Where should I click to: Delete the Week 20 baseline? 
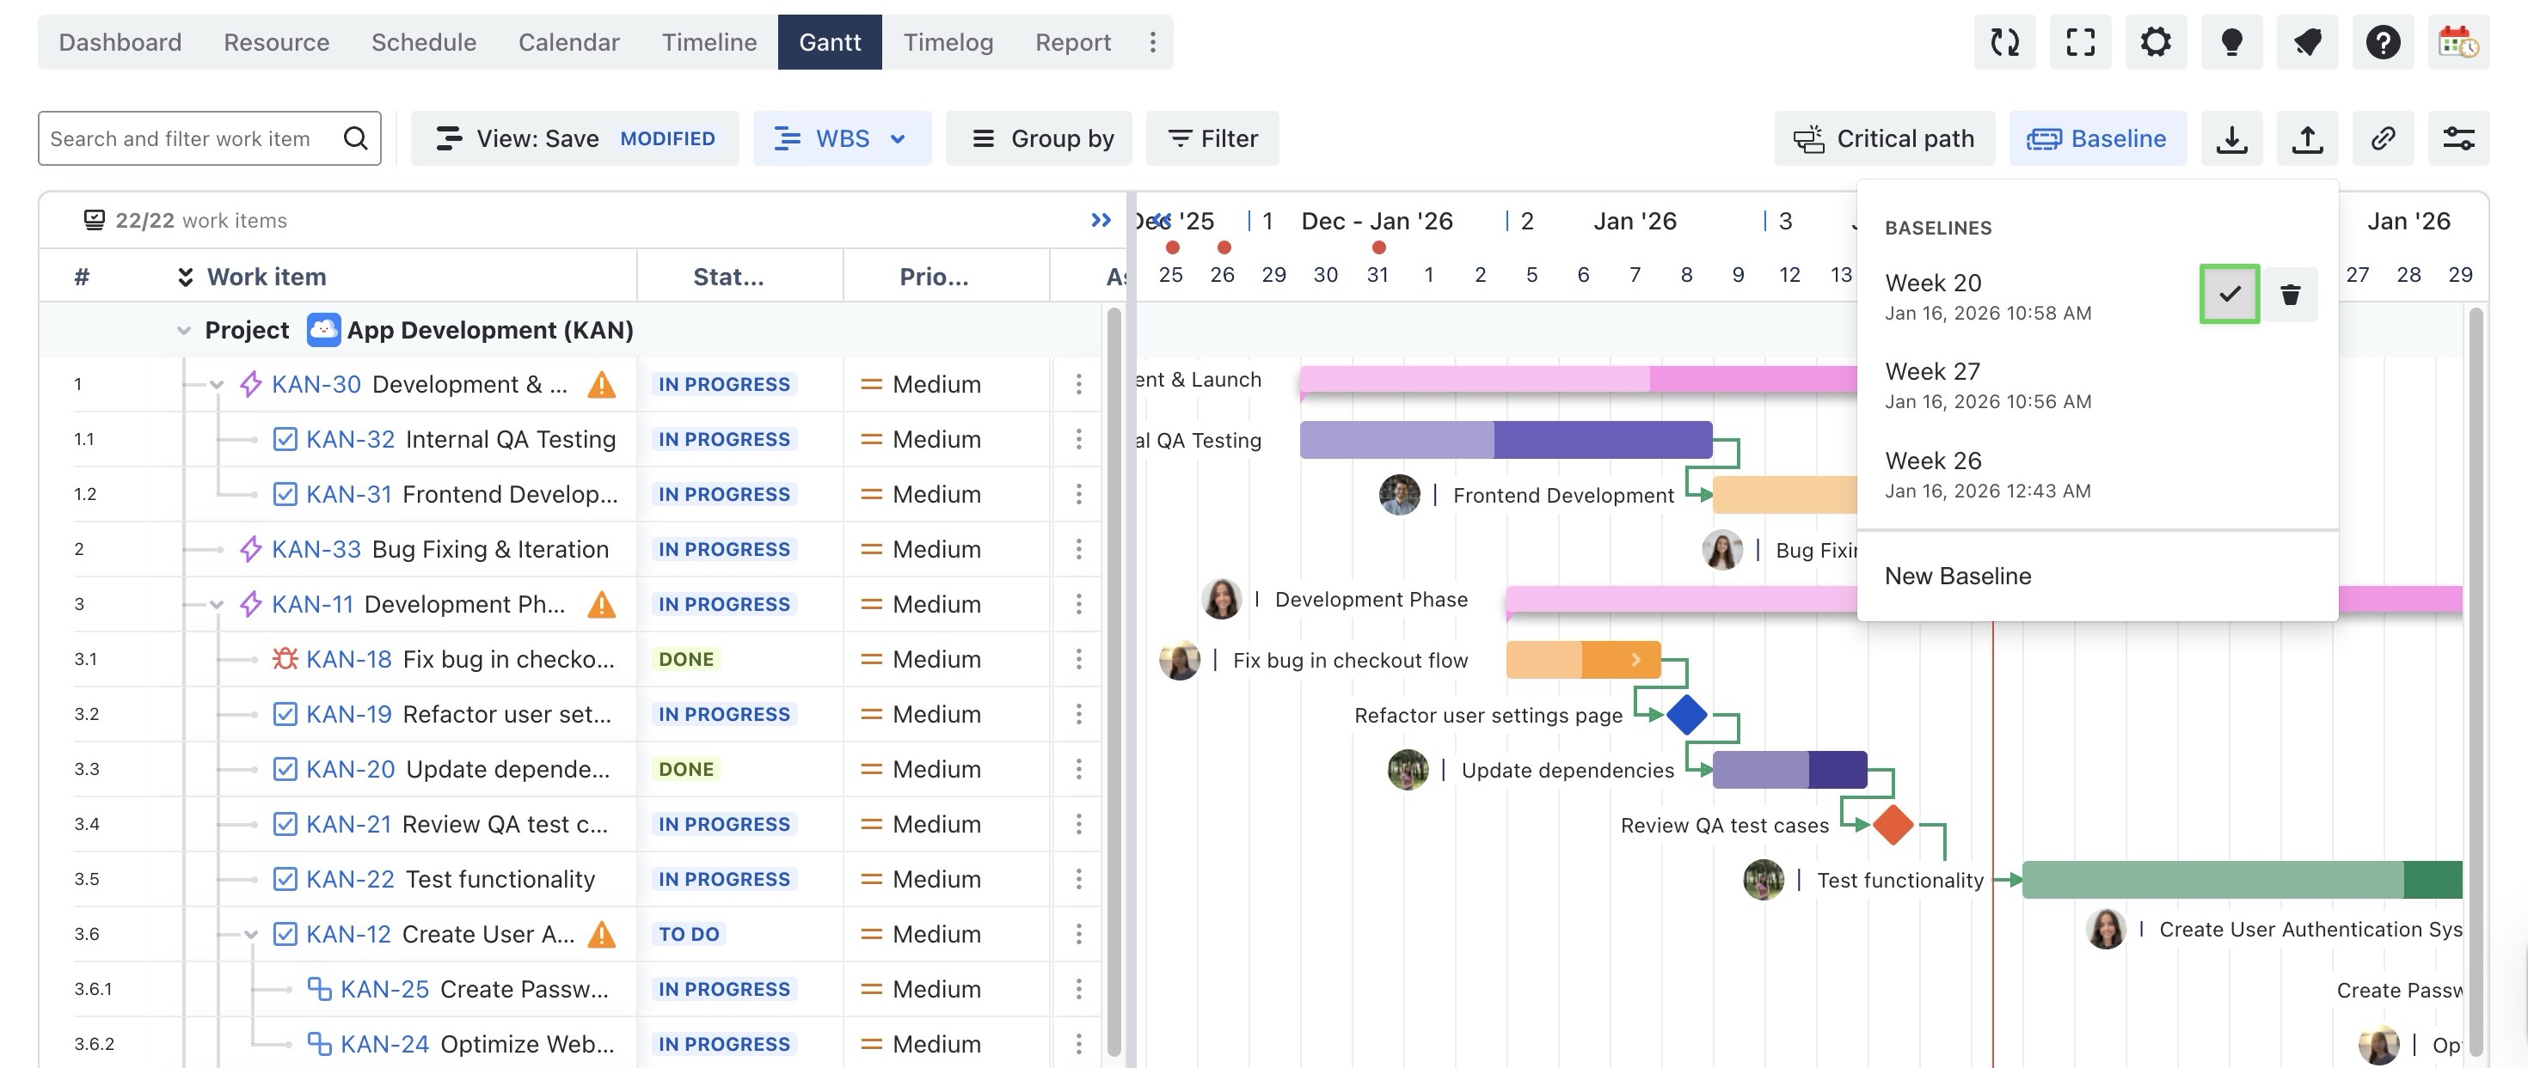pyautogui.click(x=2290, y=294)
